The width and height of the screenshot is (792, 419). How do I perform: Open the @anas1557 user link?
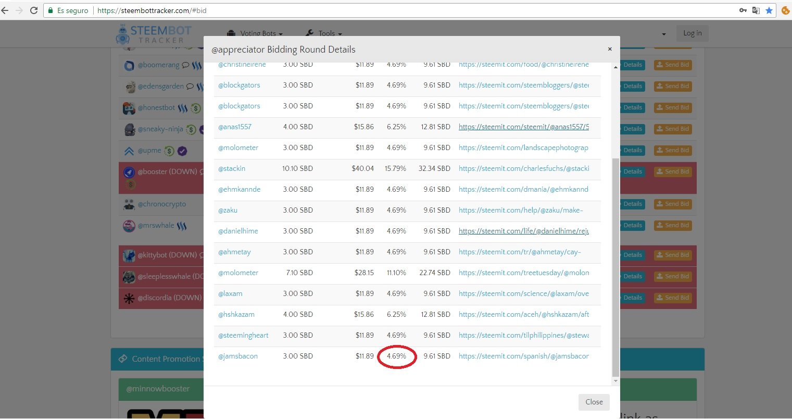235,127
